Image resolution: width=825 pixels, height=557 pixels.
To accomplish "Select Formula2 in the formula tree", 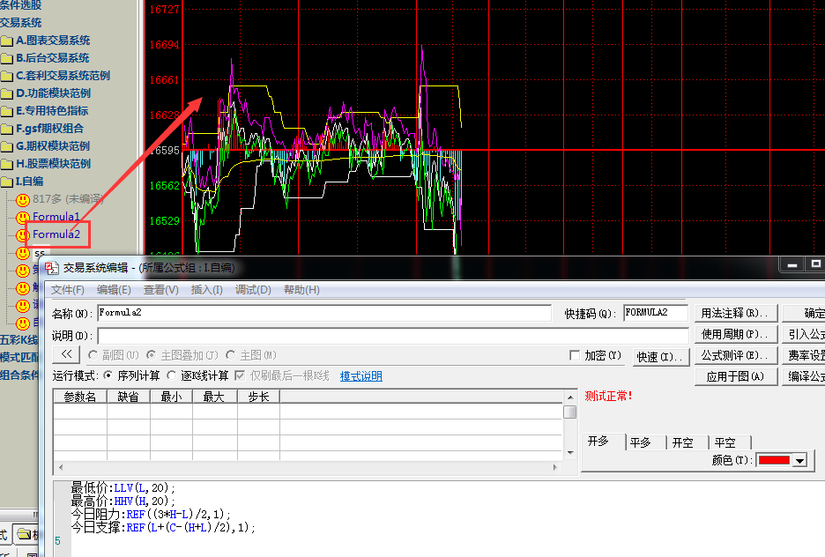I will click(x=56, y=234).
